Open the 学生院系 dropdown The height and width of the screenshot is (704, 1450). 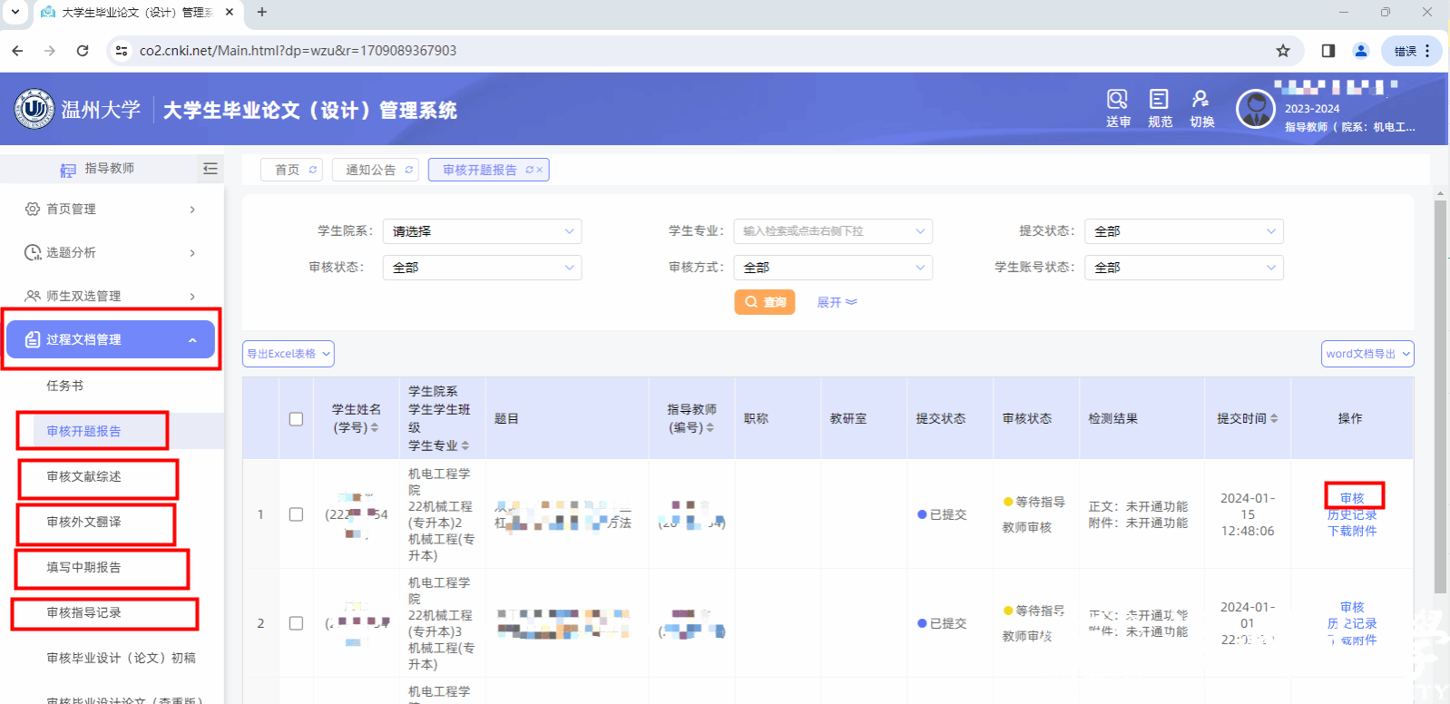click(x=482, y=231)
